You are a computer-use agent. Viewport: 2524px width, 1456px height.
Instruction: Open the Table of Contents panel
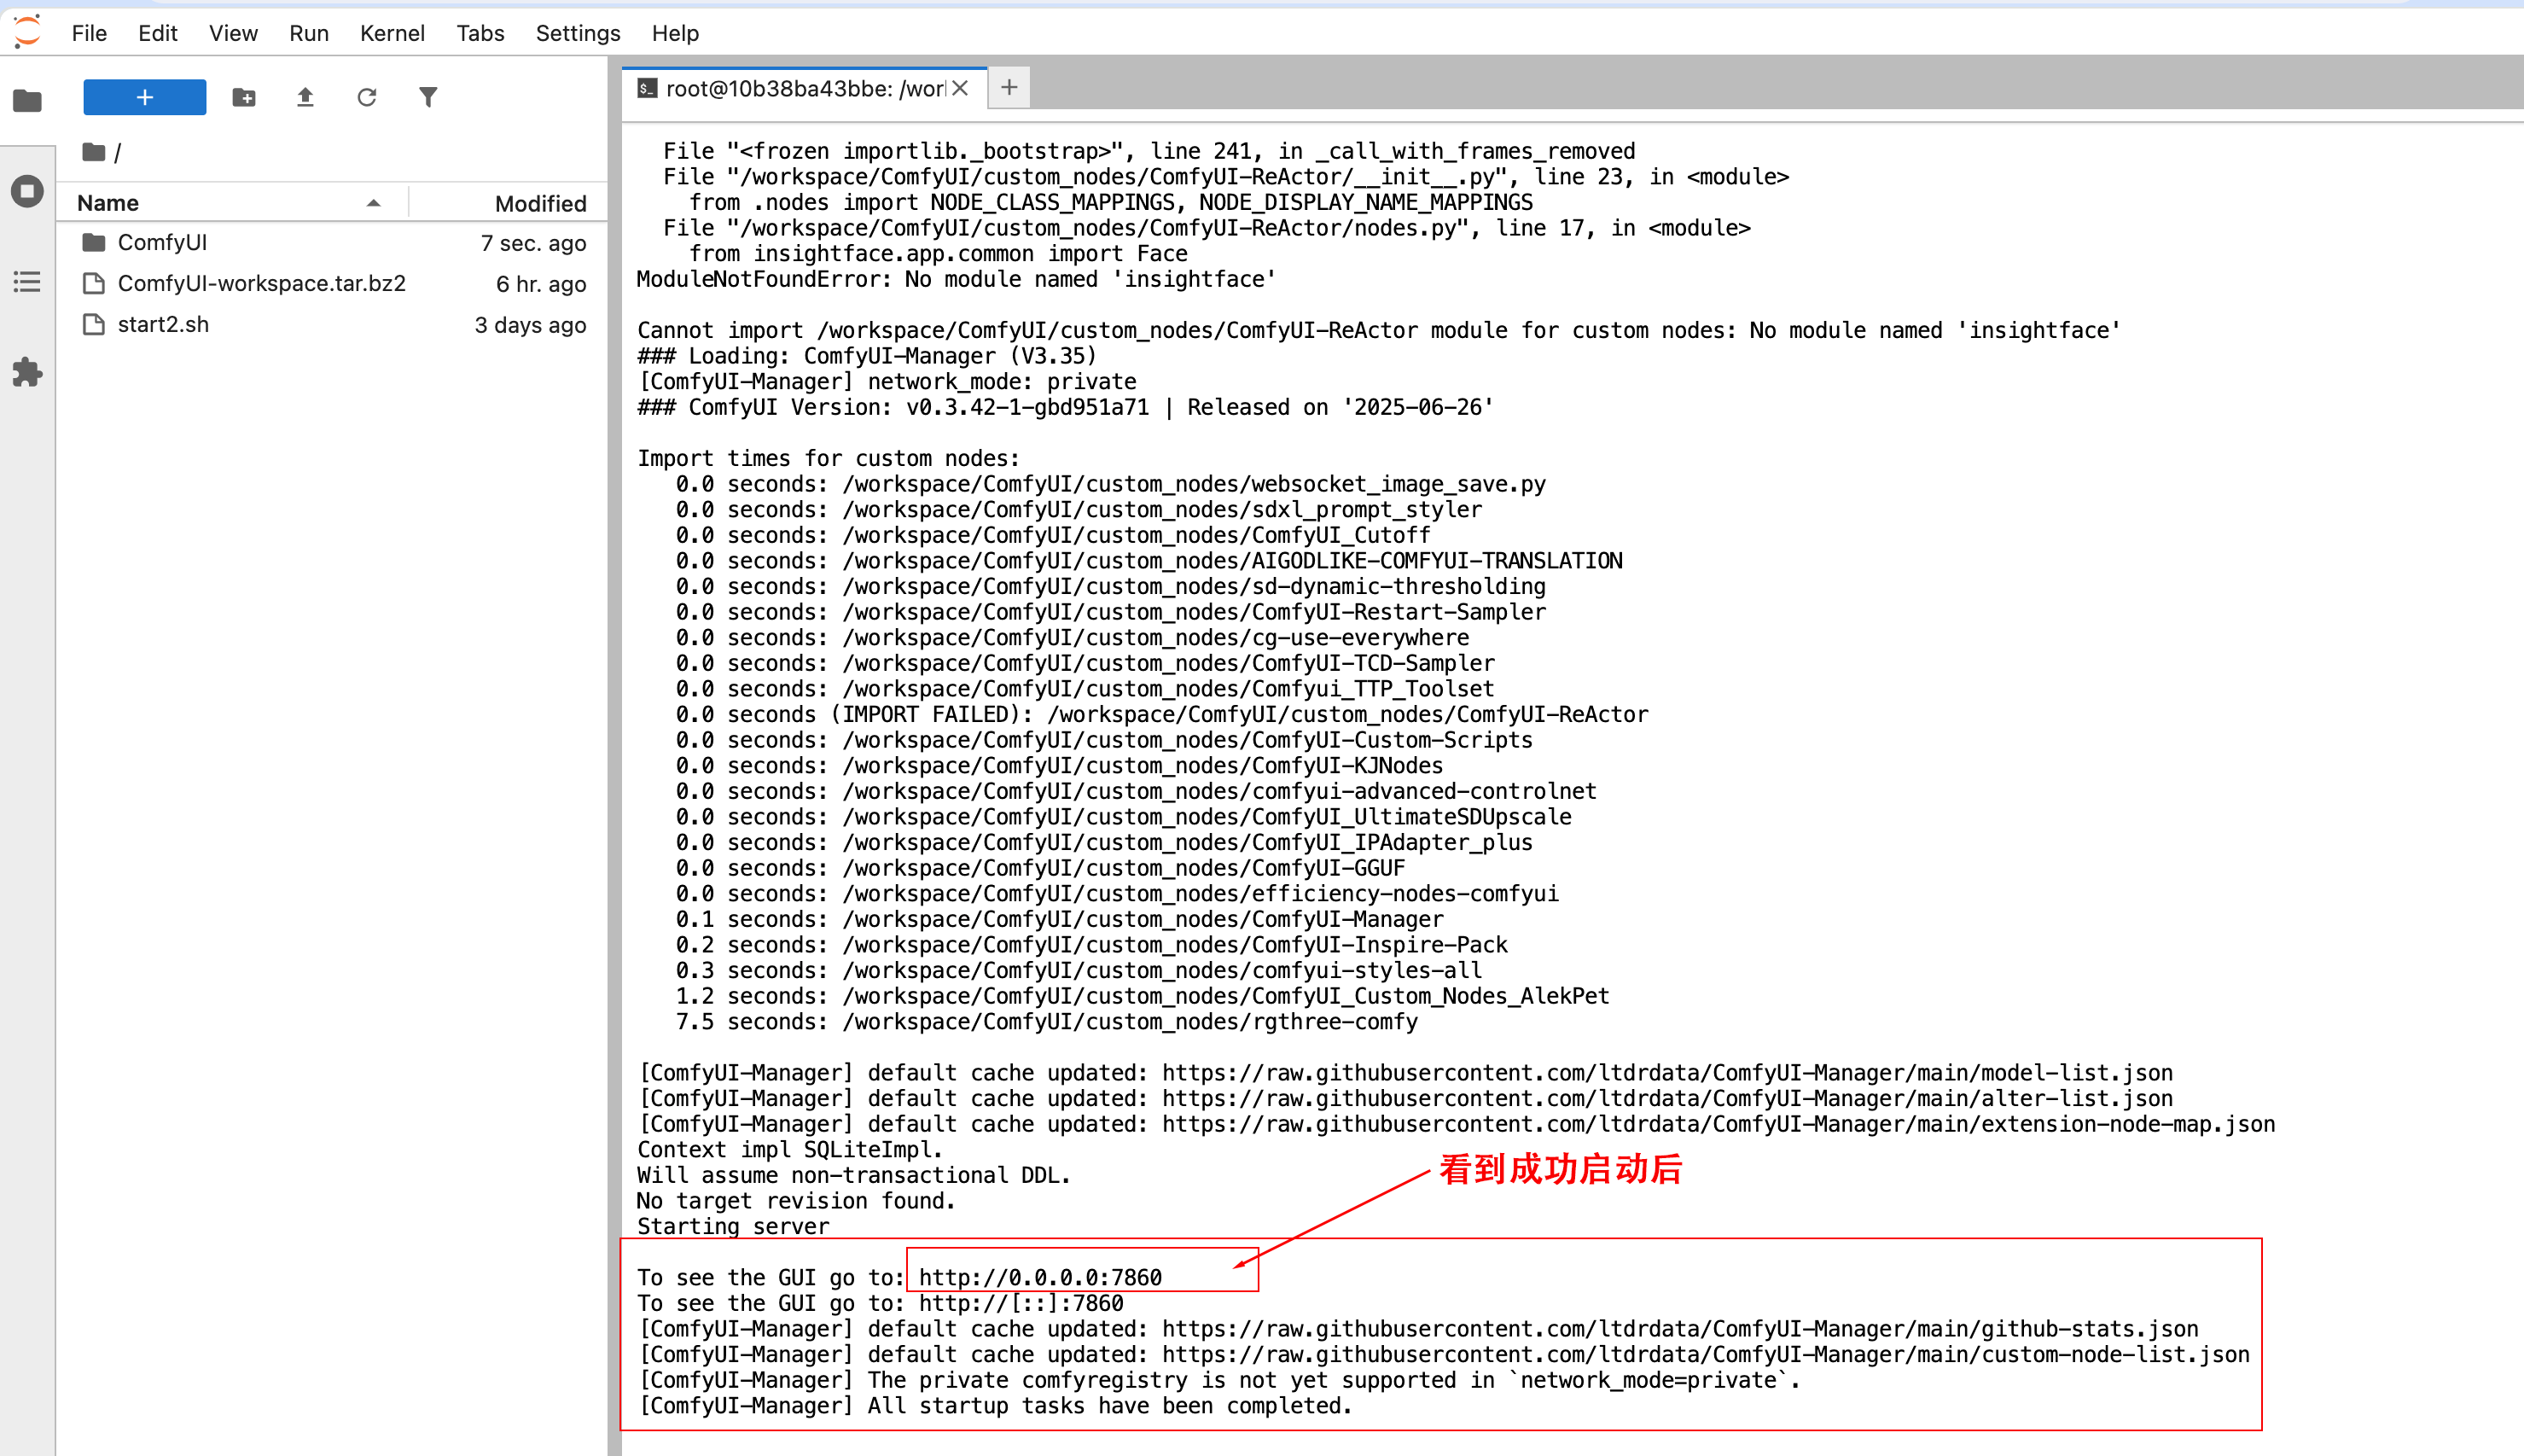tap(27, 282)
